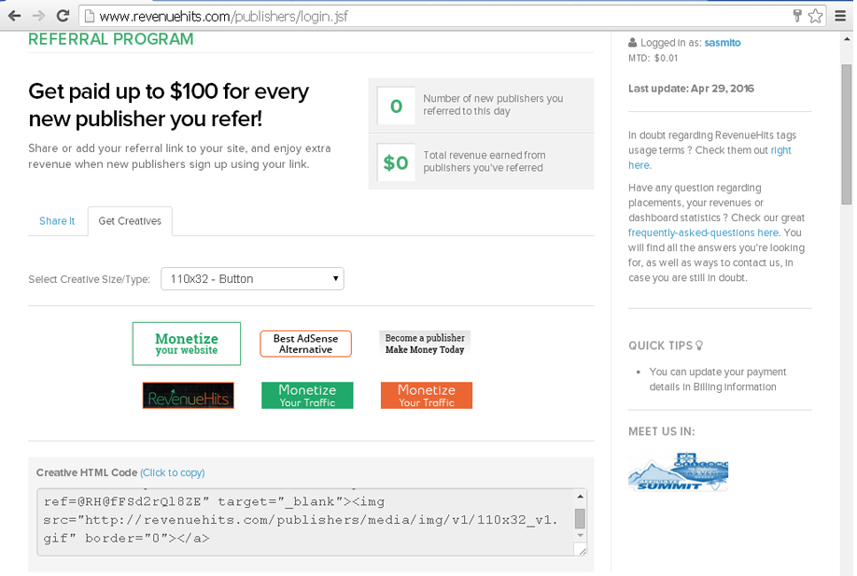Click the Billing Information tip text
Viewport: 857px width, 576px height.
(x=718, y=379)
